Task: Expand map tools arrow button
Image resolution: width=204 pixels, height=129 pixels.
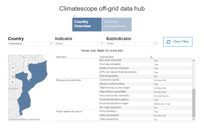Action: (13, 82)
